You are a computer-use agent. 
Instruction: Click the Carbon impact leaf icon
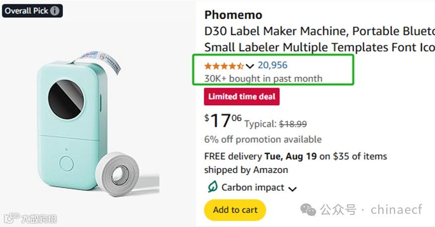212,187
